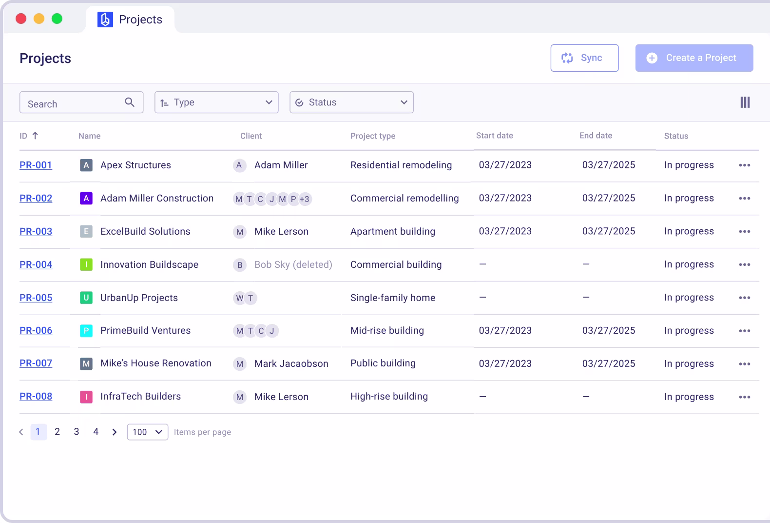Expand the Type filter dropdown
The image size is (770, 523).
click(216, 102)
